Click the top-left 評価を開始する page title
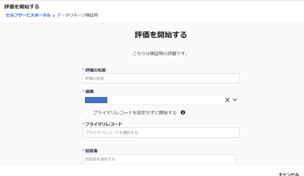 pyautogui.click(x=22, y=7)
